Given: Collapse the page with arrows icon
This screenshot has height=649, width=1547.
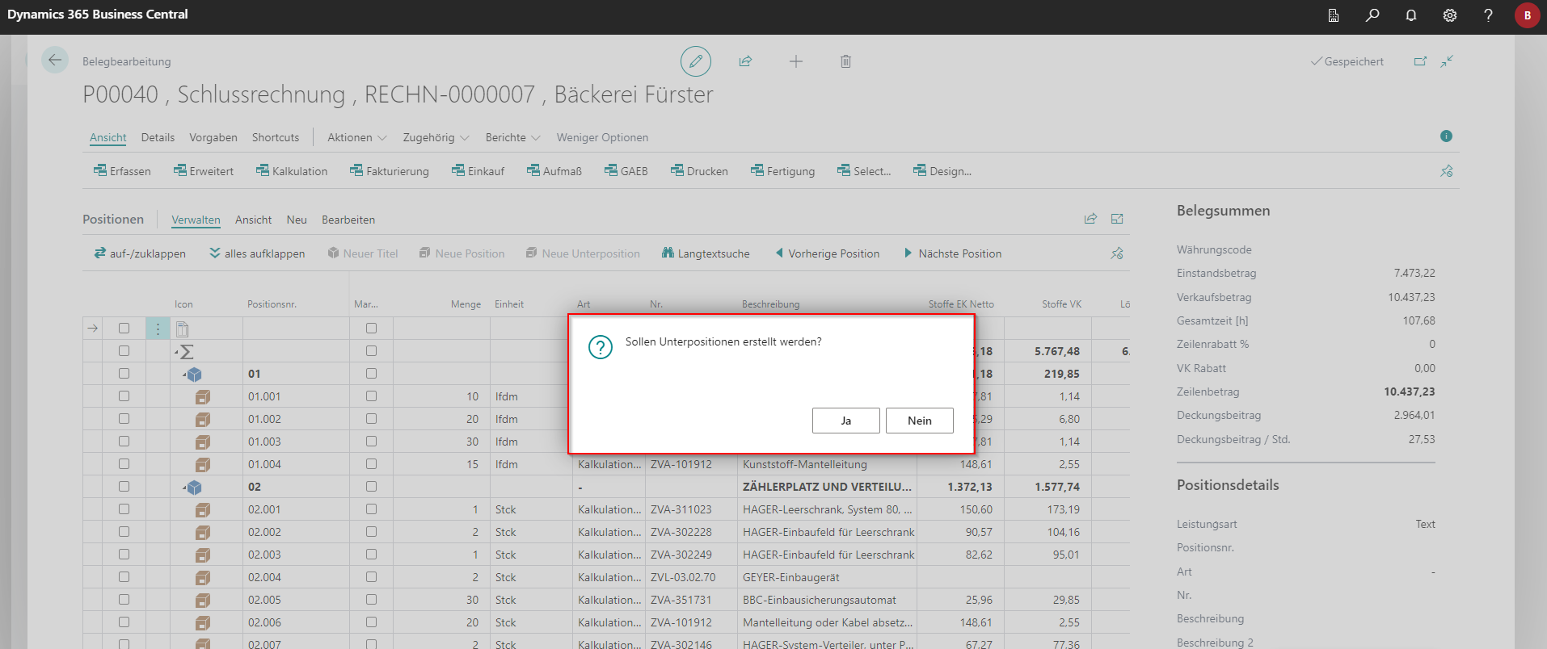Looking at the screenshot, I should click(x=1447, y=61).
